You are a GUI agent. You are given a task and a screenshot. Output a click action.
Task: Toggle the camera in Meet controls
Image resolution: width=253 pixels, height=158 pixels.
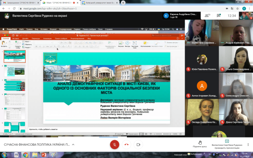(138, 144)
